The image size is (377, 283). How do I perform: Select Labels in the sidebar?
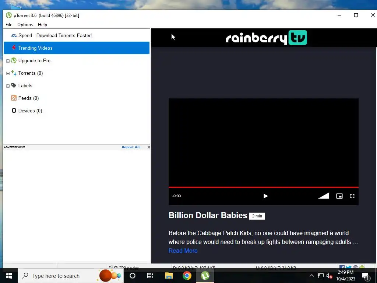click(x=25, y=85)
